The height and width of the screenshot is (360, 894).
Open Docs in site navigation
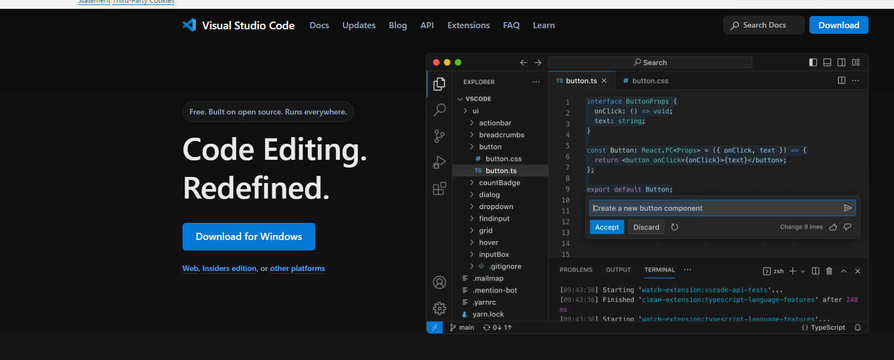(x=319, y=25)
